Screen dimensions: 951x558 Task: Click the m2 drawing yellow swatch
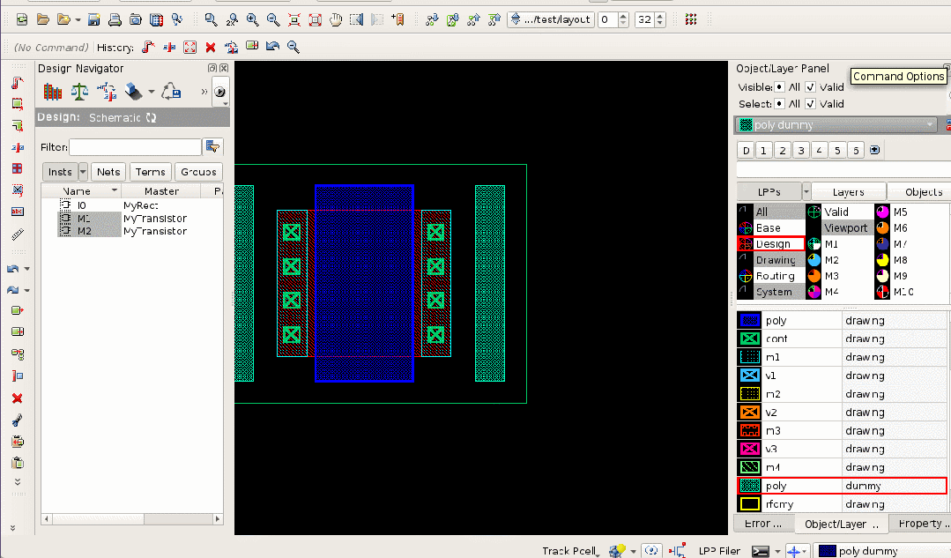(750, 394)
